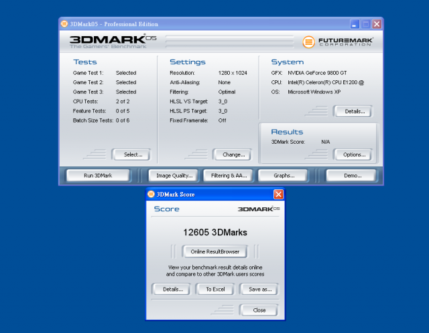Screen dimensions: 429x333
Task: Open the Graphs... tool
Action: (x=284, y=175)
